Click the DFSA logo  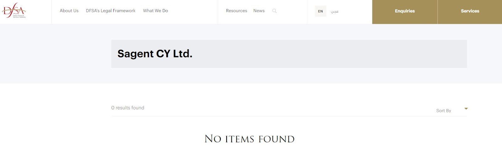(14, 10)
